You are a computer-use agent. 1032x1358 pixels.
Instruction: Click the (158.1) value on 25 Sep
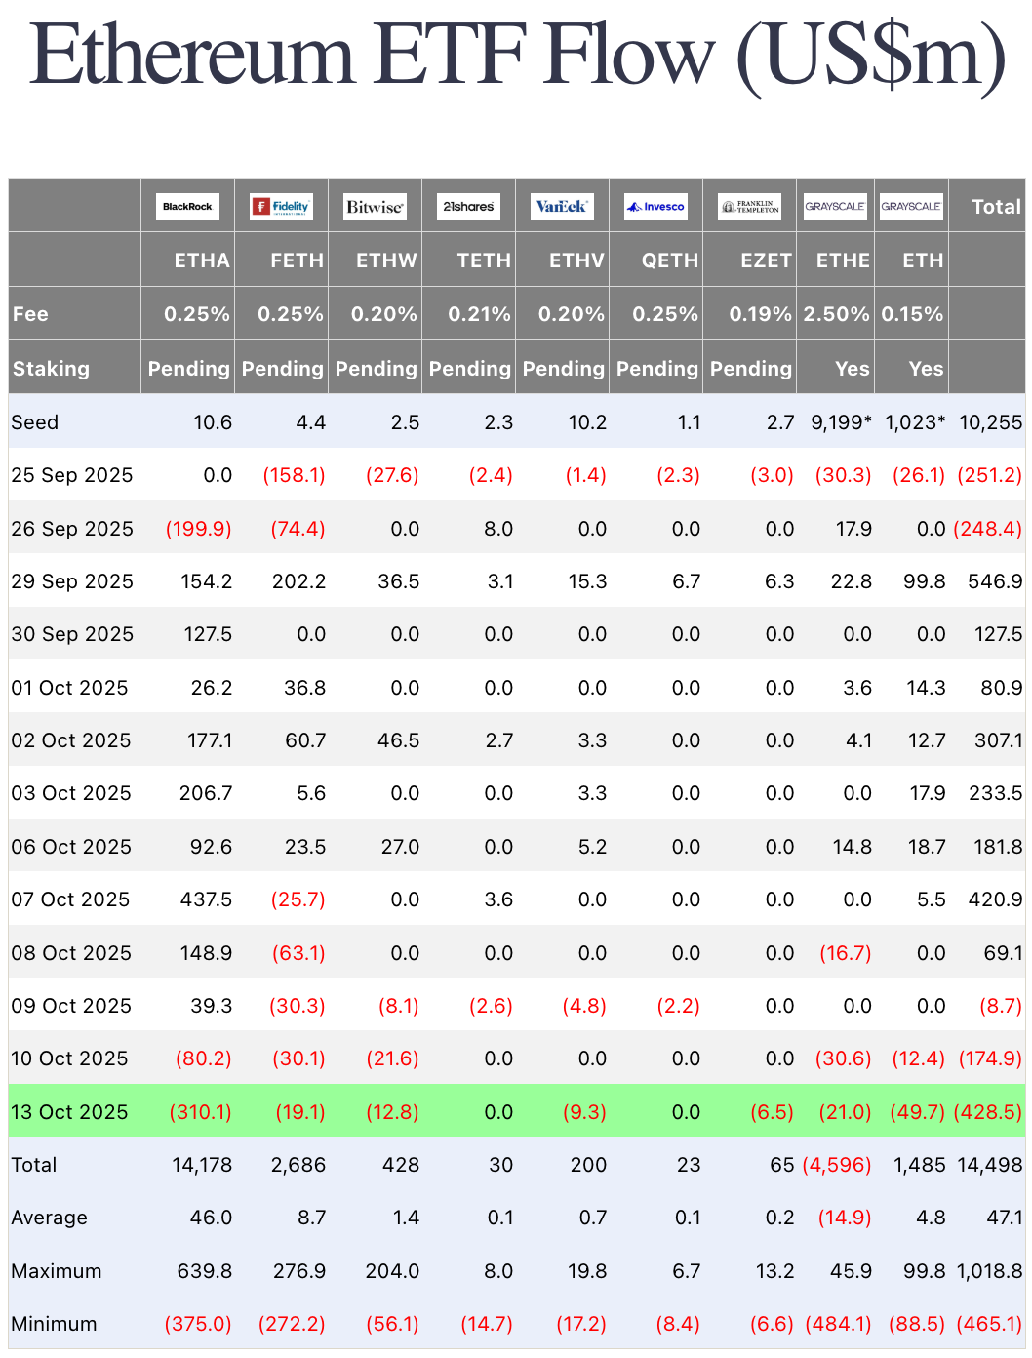click(294, 475)
